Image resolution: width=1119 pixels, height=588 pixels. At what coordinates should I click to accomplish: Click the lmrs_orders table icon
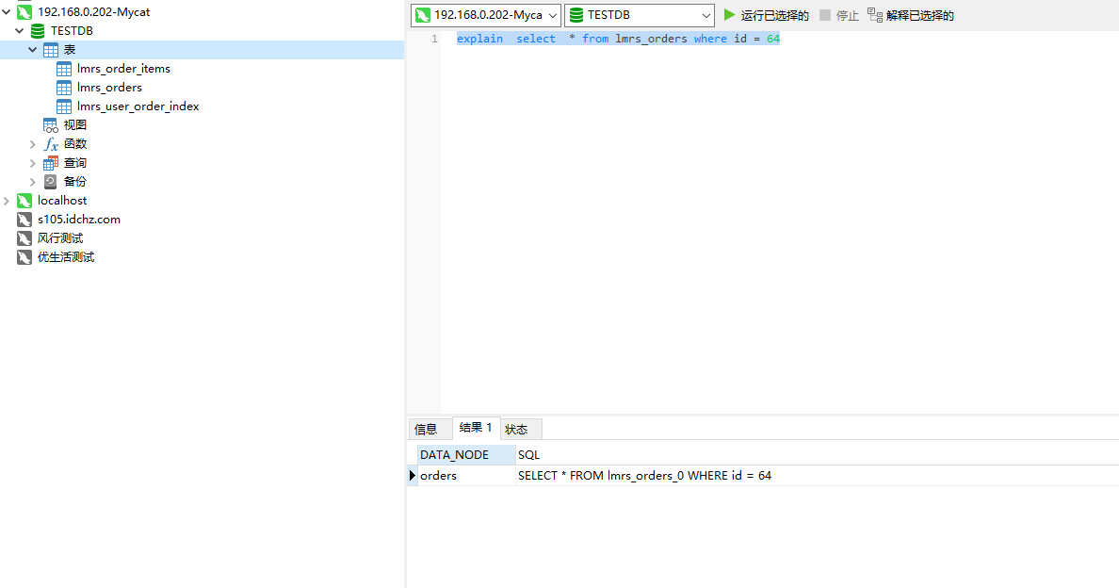[x=64, y=88]
